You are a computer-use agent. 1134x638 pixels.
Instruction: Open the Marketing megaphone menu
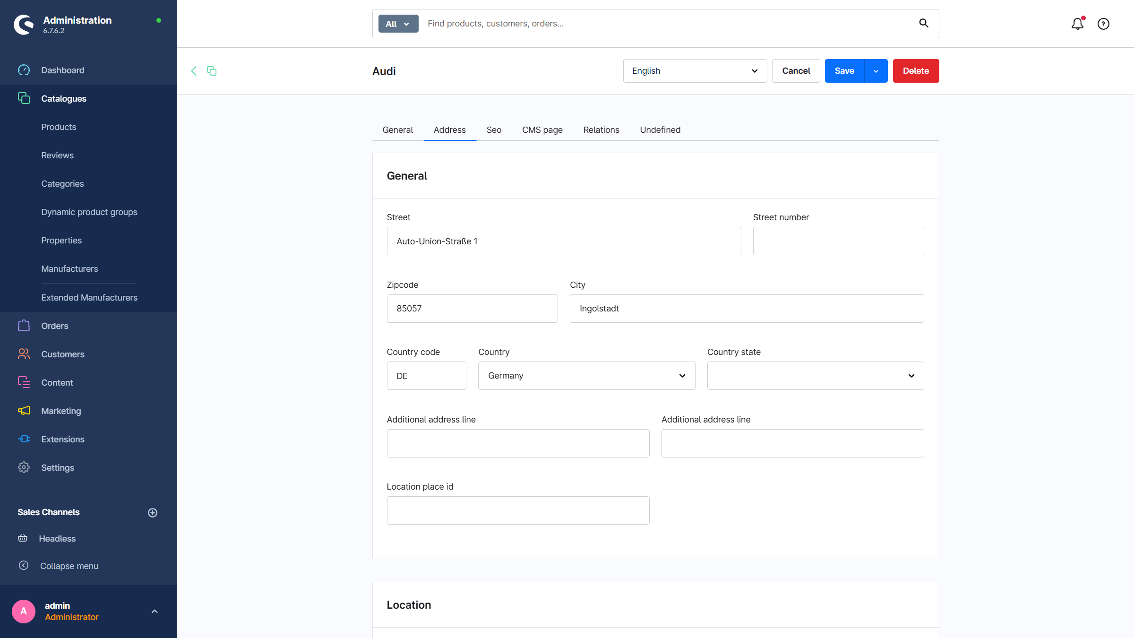click(x=61, y=411)
